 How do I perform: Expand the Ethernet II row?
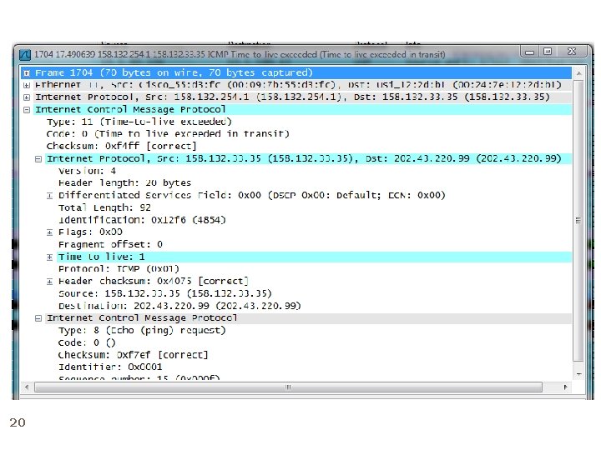point(27,85)
